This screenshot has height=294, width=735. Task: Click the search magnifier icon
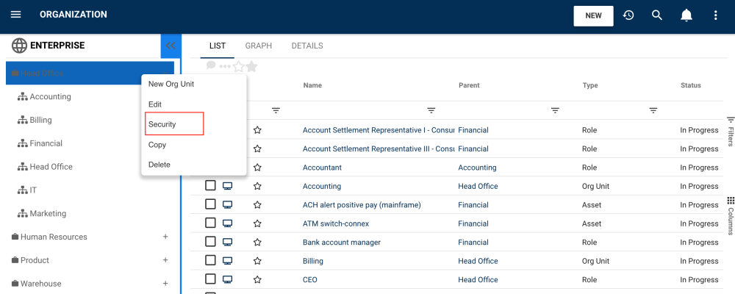tap(657, 15)
